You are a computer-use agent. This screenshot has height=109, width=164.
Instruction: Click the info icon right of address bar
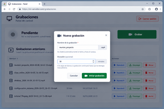coord(149,9)
